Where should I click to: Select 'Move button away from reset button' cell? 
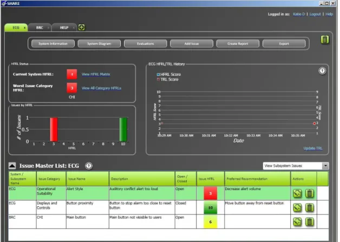(258, 207)
